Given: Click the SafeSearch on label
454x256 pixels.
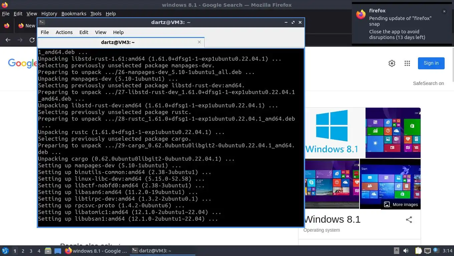Looking at the screenshot, I should 428,83.
